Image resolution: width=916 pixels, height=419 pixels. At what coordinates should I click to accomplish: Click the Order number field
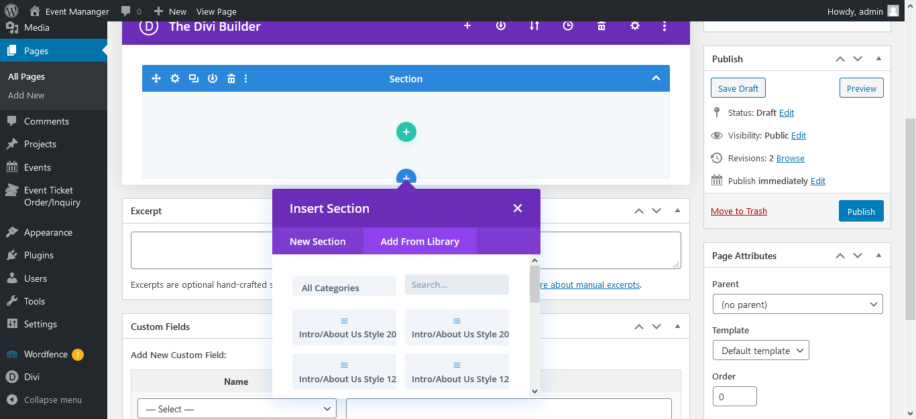coord(734,396)
